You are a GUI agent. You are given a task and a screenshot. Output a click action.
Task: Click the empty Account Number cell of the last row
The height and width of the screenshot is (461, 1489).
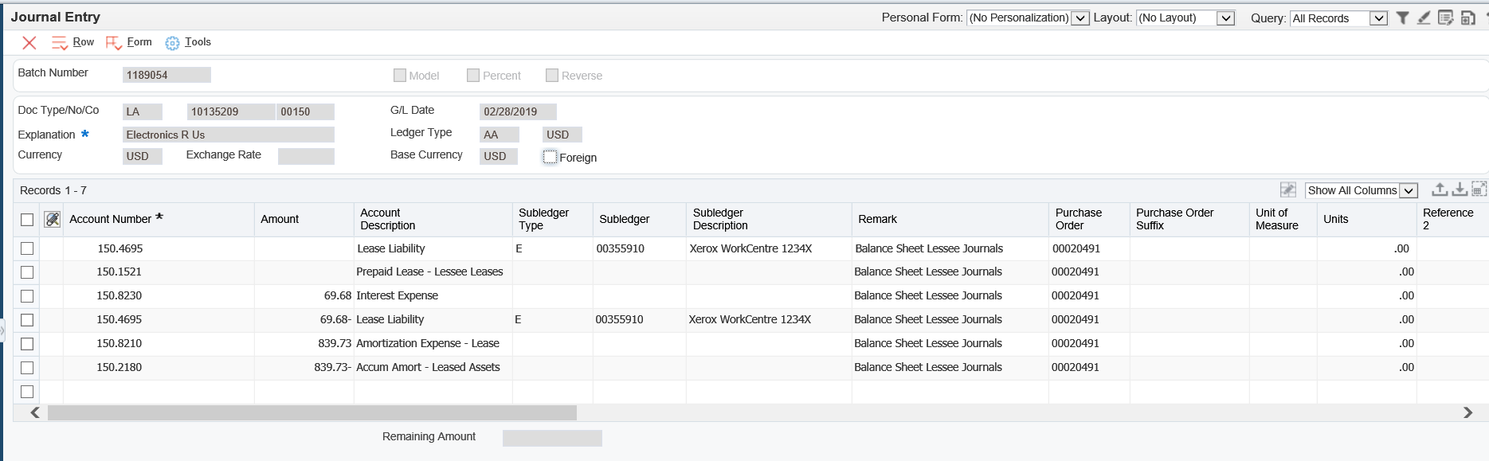tap(159, 392)
